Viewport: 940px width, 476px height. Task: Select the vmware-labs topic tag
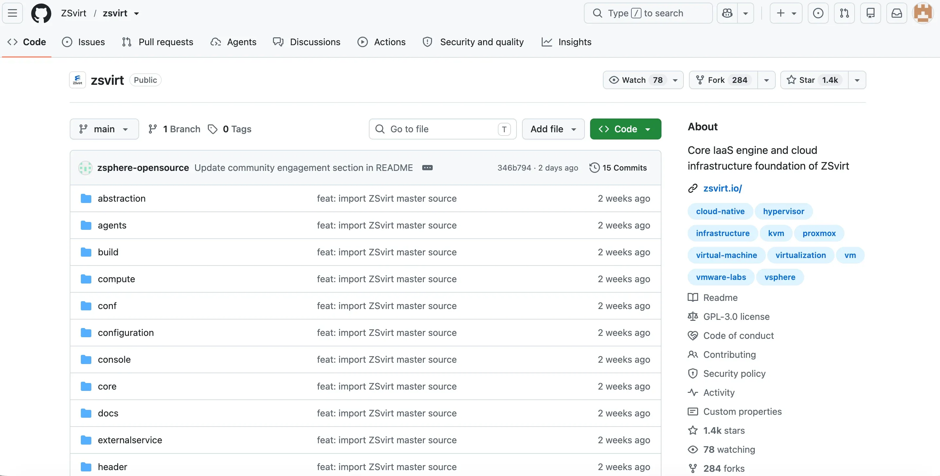click(721, 277)
